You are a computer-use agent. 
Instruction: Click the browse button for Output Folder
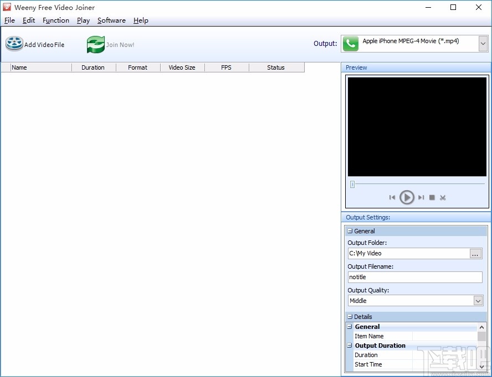(475, 253)
